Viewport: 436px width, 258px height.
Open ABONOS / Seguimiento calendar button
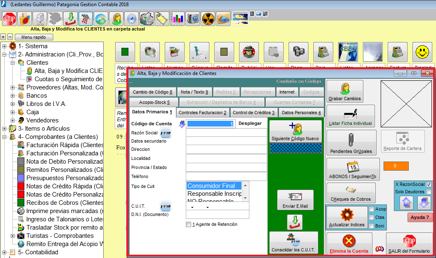point(353,169)
